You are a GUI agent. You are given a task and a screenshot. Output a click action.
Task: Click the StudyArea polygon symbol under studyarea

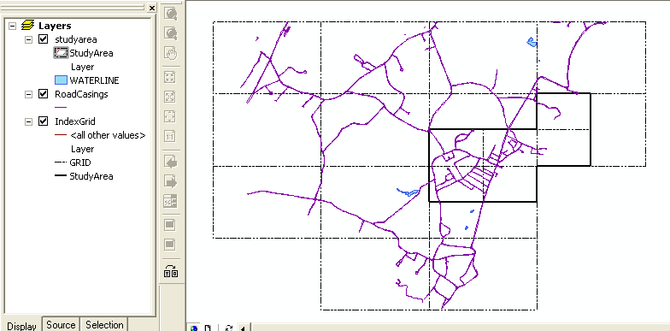pos(62,53)
